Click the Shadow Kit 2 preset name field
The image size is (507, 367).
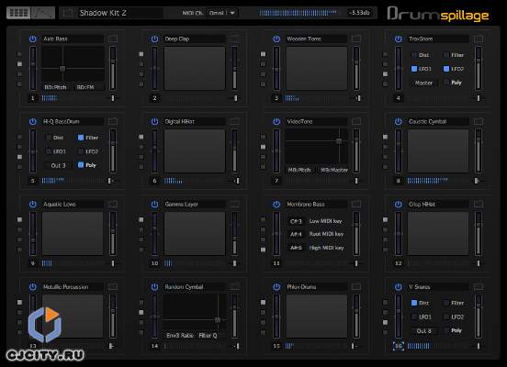pos(119,13)
